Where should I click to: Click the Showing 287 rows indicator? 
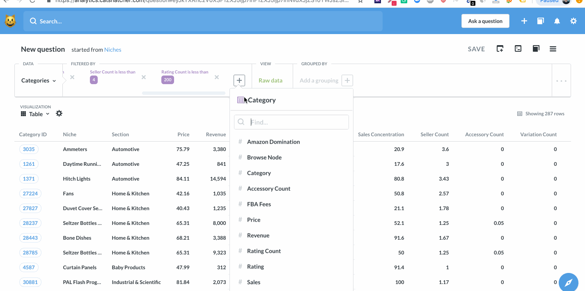[x=541, y=114]
